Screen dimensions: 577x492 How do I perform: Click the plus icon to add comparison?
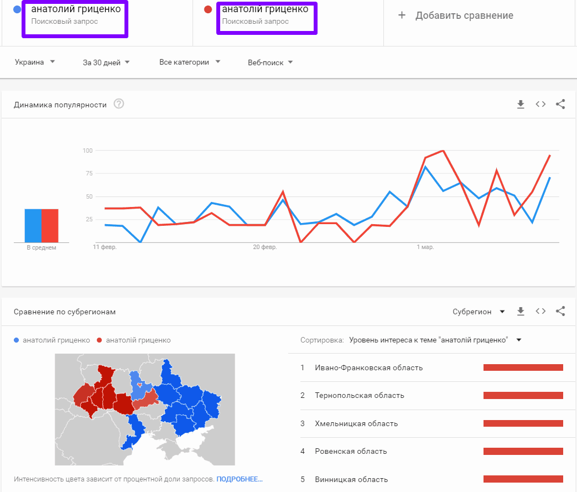[402, 15]
